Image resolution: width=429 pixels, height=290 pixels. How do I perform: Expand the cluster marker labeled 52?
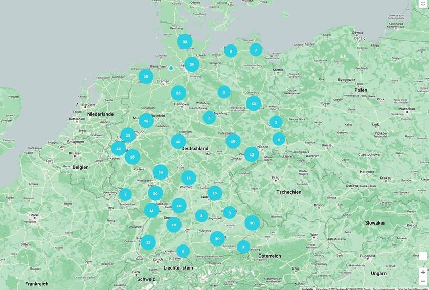point(254,104)
